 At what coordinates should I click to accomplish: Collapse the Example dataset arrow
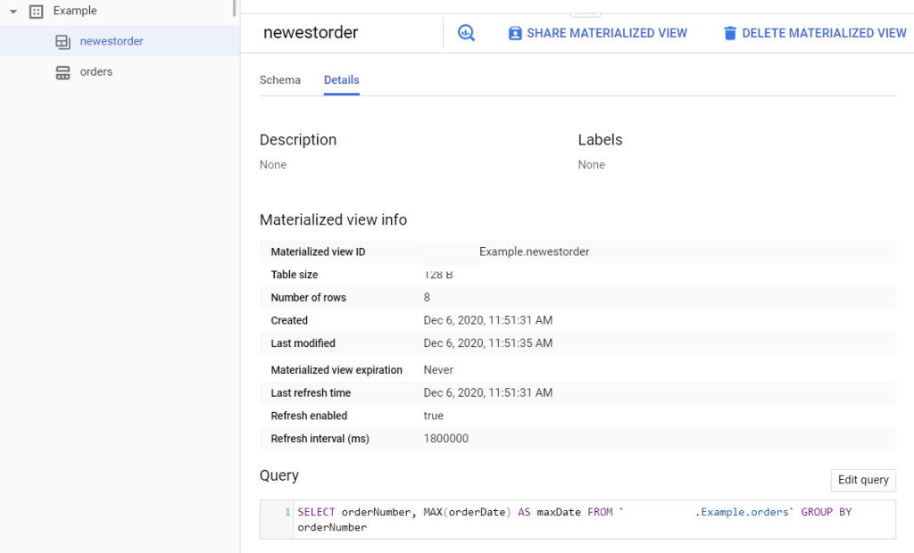(x=13, y=12)
